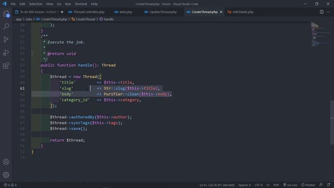334x188 pixels.
Task: Open the Help menu
Action: (94, 4)
